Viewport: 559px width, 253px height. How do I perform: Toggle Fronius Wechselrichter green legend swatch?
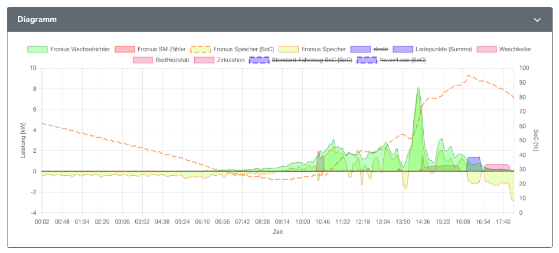click(37, 50)
